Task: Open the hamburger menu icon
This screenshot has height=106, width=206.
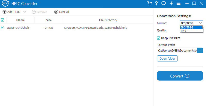Action: coord(178,3)
